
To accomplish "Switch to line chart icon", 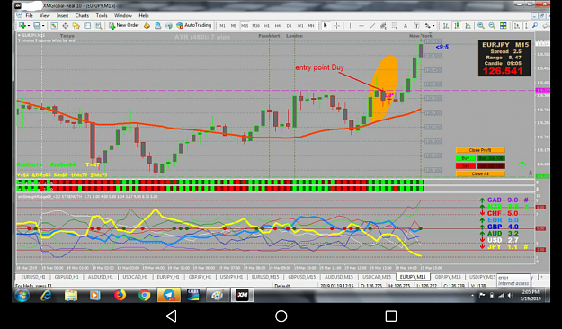I will tap(468, 25).
